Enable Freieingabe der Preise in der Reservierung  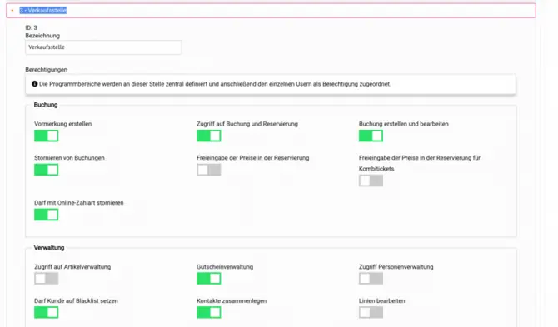[208, 170]
